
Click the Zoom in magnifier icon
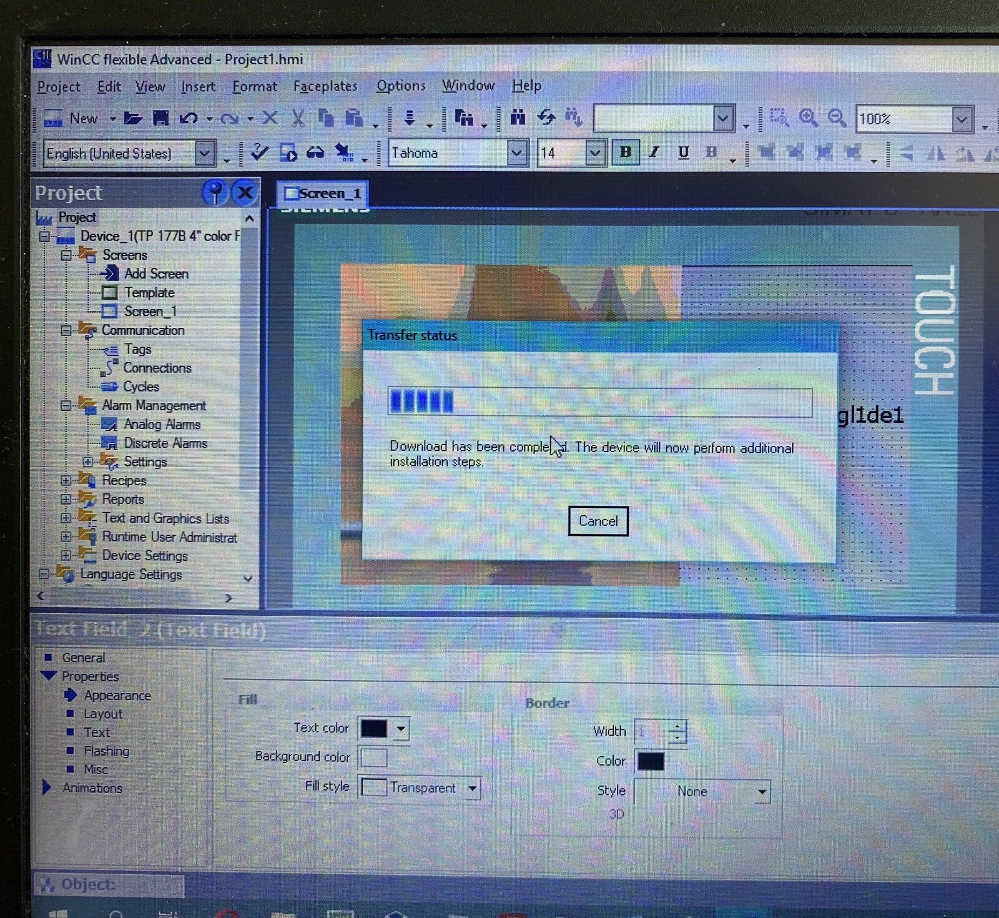point(809,118)
